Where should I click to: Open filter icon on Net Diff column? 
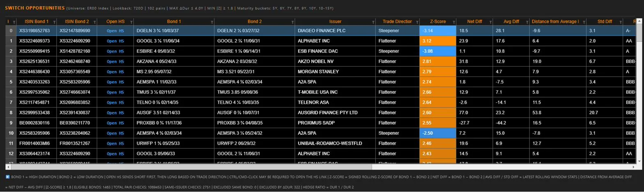490,22
